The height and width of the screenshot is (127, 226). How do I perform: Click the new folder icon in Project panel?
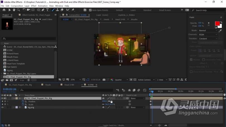pyautogui.click(x=7, y=80)
